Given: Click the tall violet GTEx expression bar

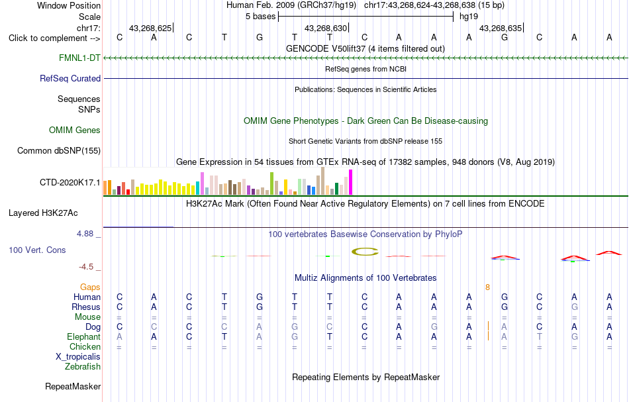Looking at the screenshot, I should pyautogui.click(x=202, y=183).
